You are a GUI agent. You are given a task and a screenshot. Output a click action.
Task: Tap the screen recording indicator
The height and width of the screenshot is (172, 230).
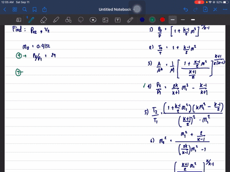tap(199, 2)
